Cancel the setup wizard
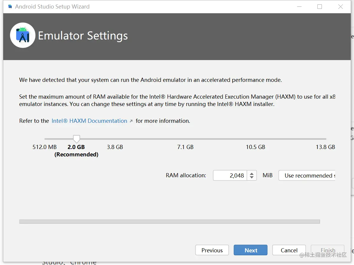Image resolution: width=354 pixels, height=265 pixels. (x=289, y=250)
